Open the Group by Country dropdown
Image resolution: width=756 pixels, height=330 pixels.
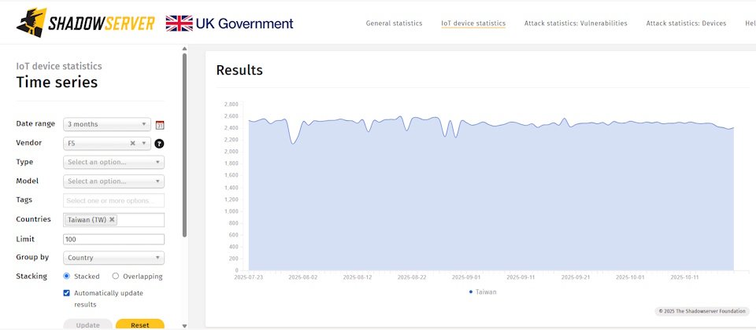[113, 258]
